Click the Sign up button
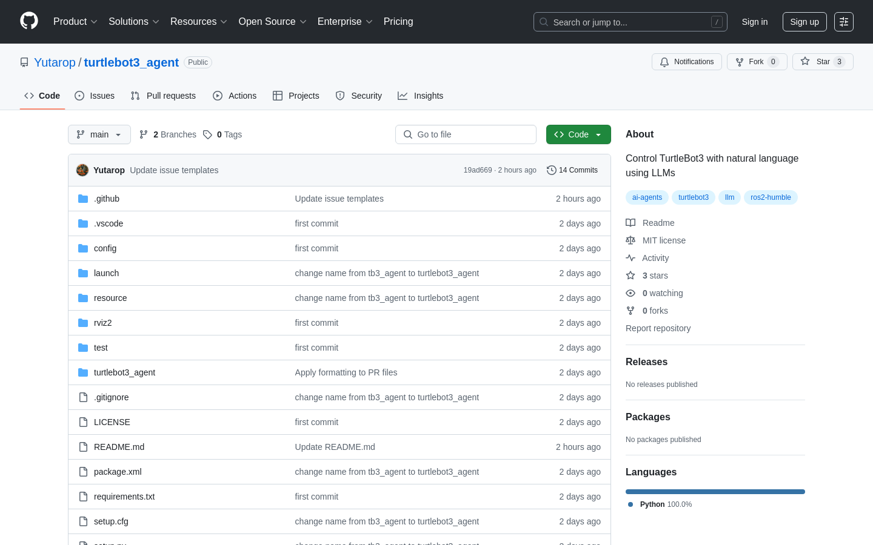 804,22
